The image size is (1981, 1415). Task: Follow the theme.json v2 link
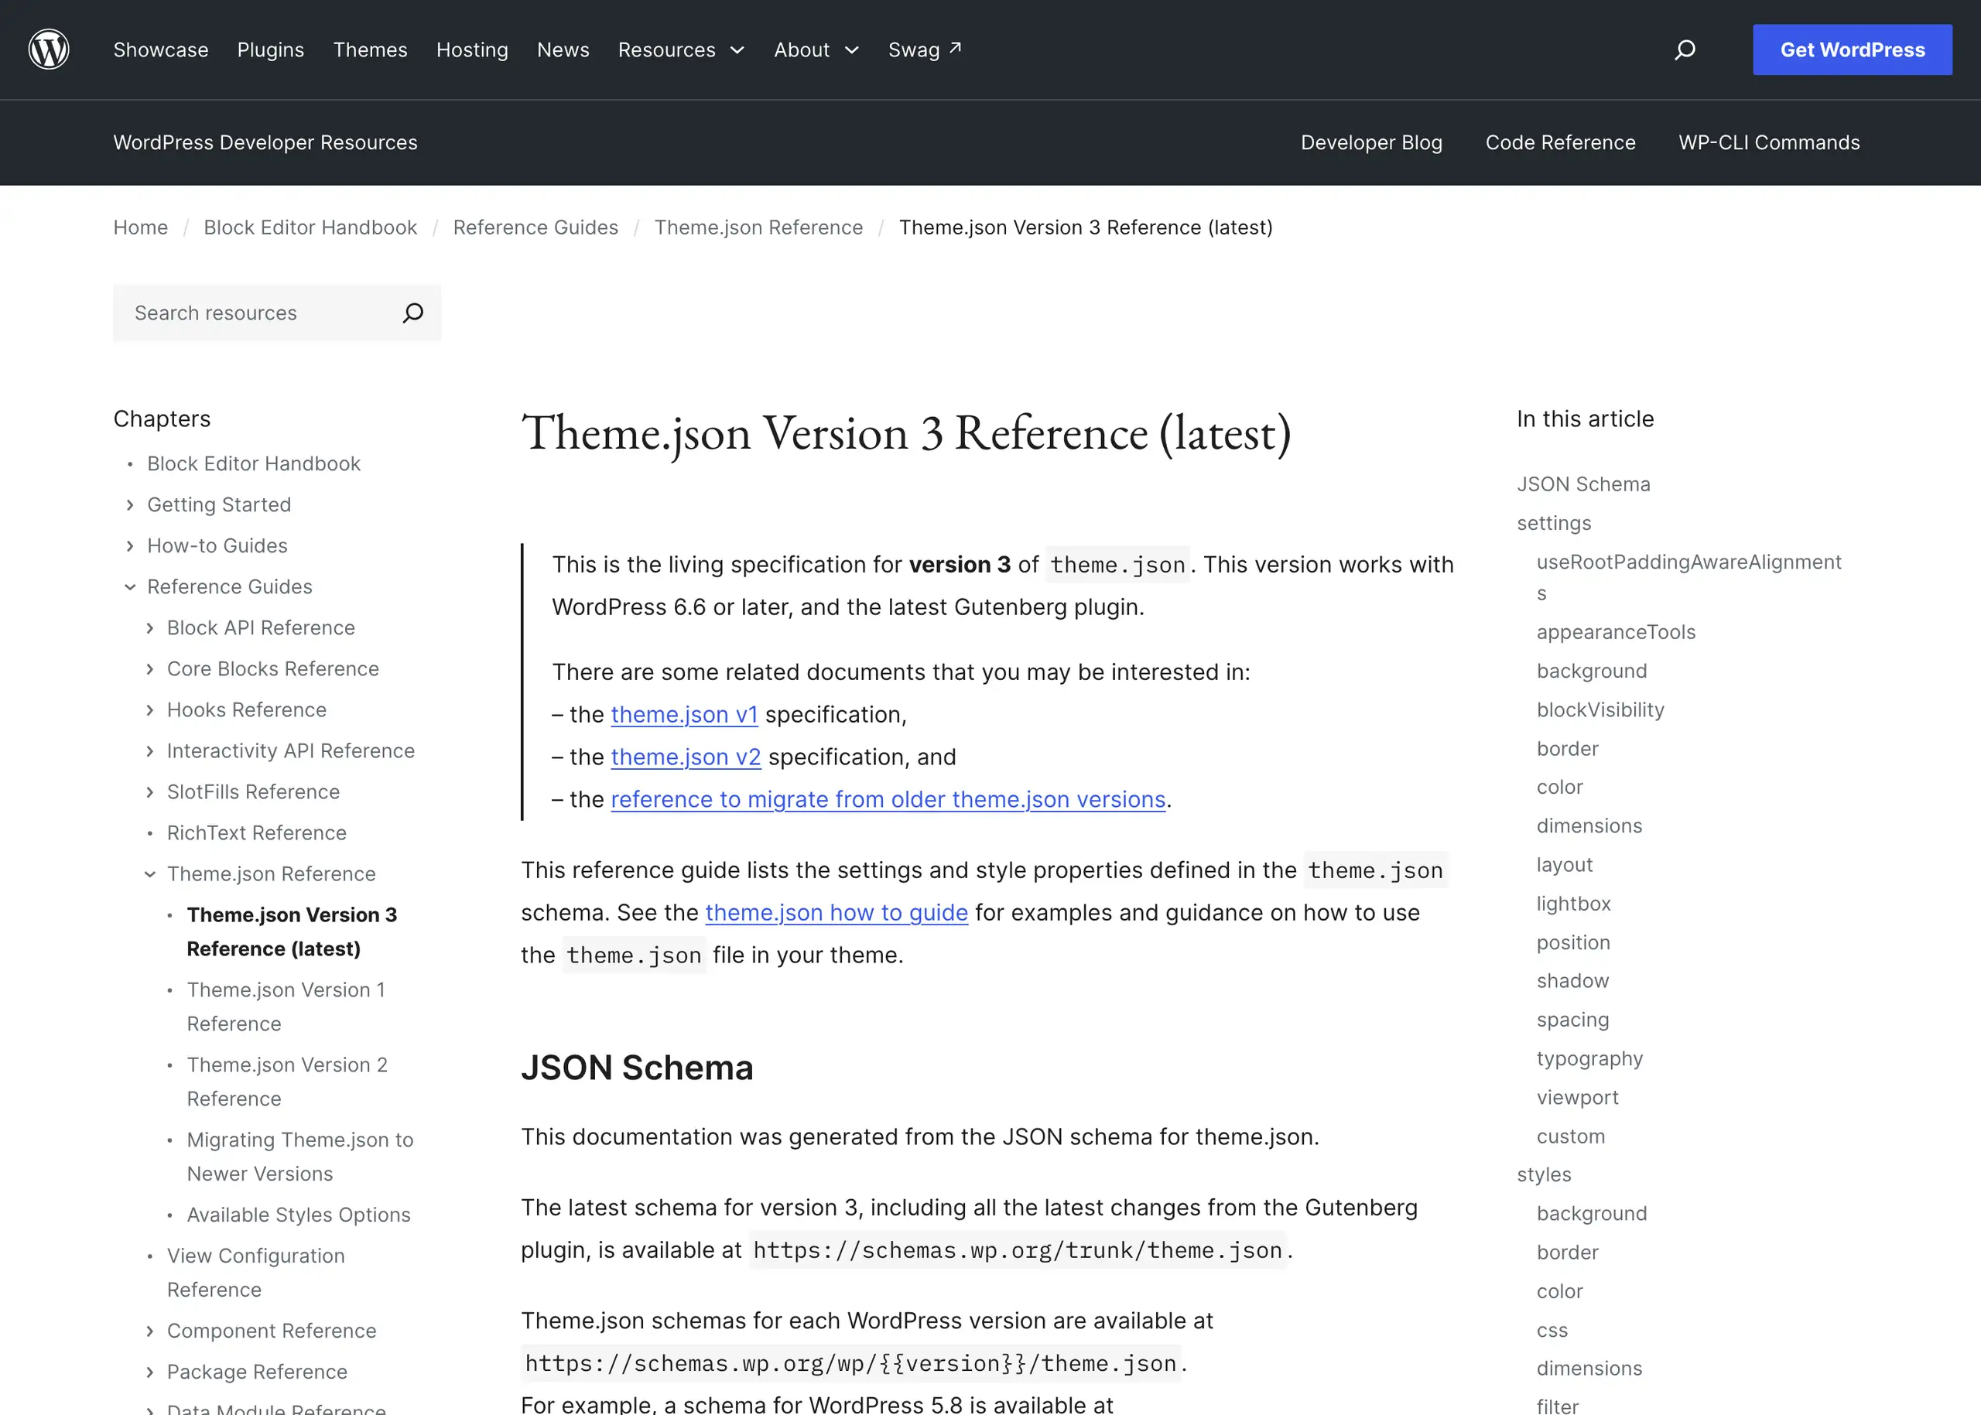tap(686, 757)
